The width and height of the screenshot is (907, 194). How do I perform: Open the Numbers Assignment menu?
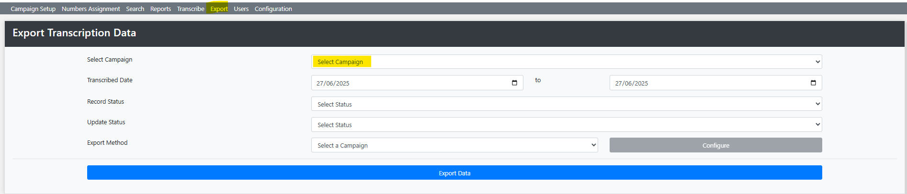(91, 9)
